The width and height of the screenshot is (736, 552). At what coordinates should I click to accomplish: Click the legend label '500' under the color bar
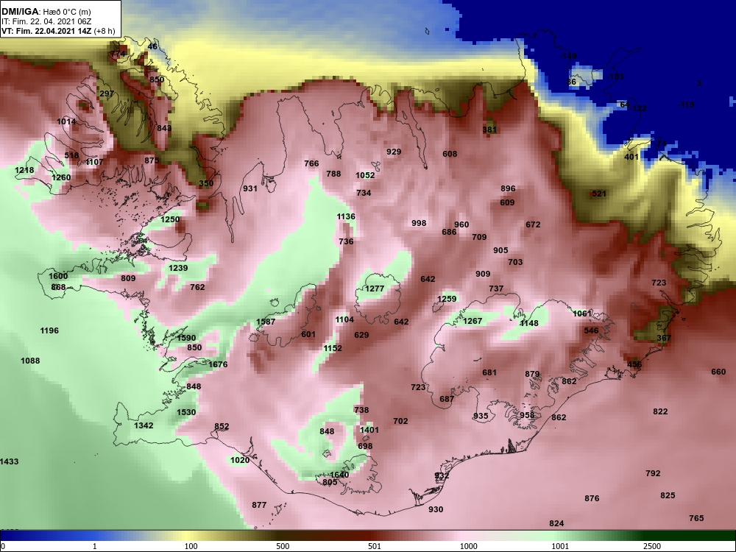tap(283, 546)
